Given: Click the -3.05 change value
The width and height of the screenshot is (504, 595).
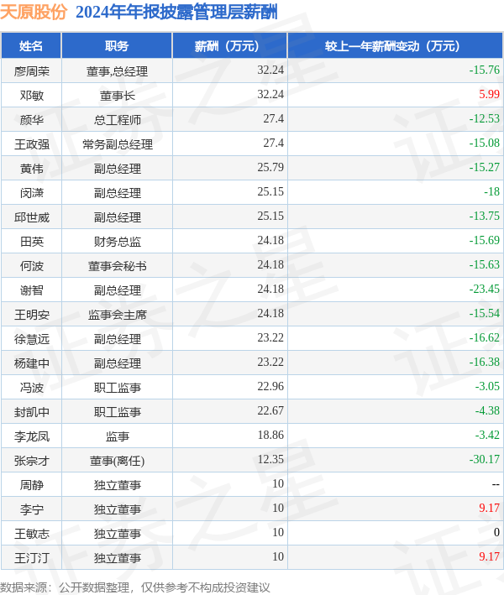Looking at the screenshot, I should (487, 386).
